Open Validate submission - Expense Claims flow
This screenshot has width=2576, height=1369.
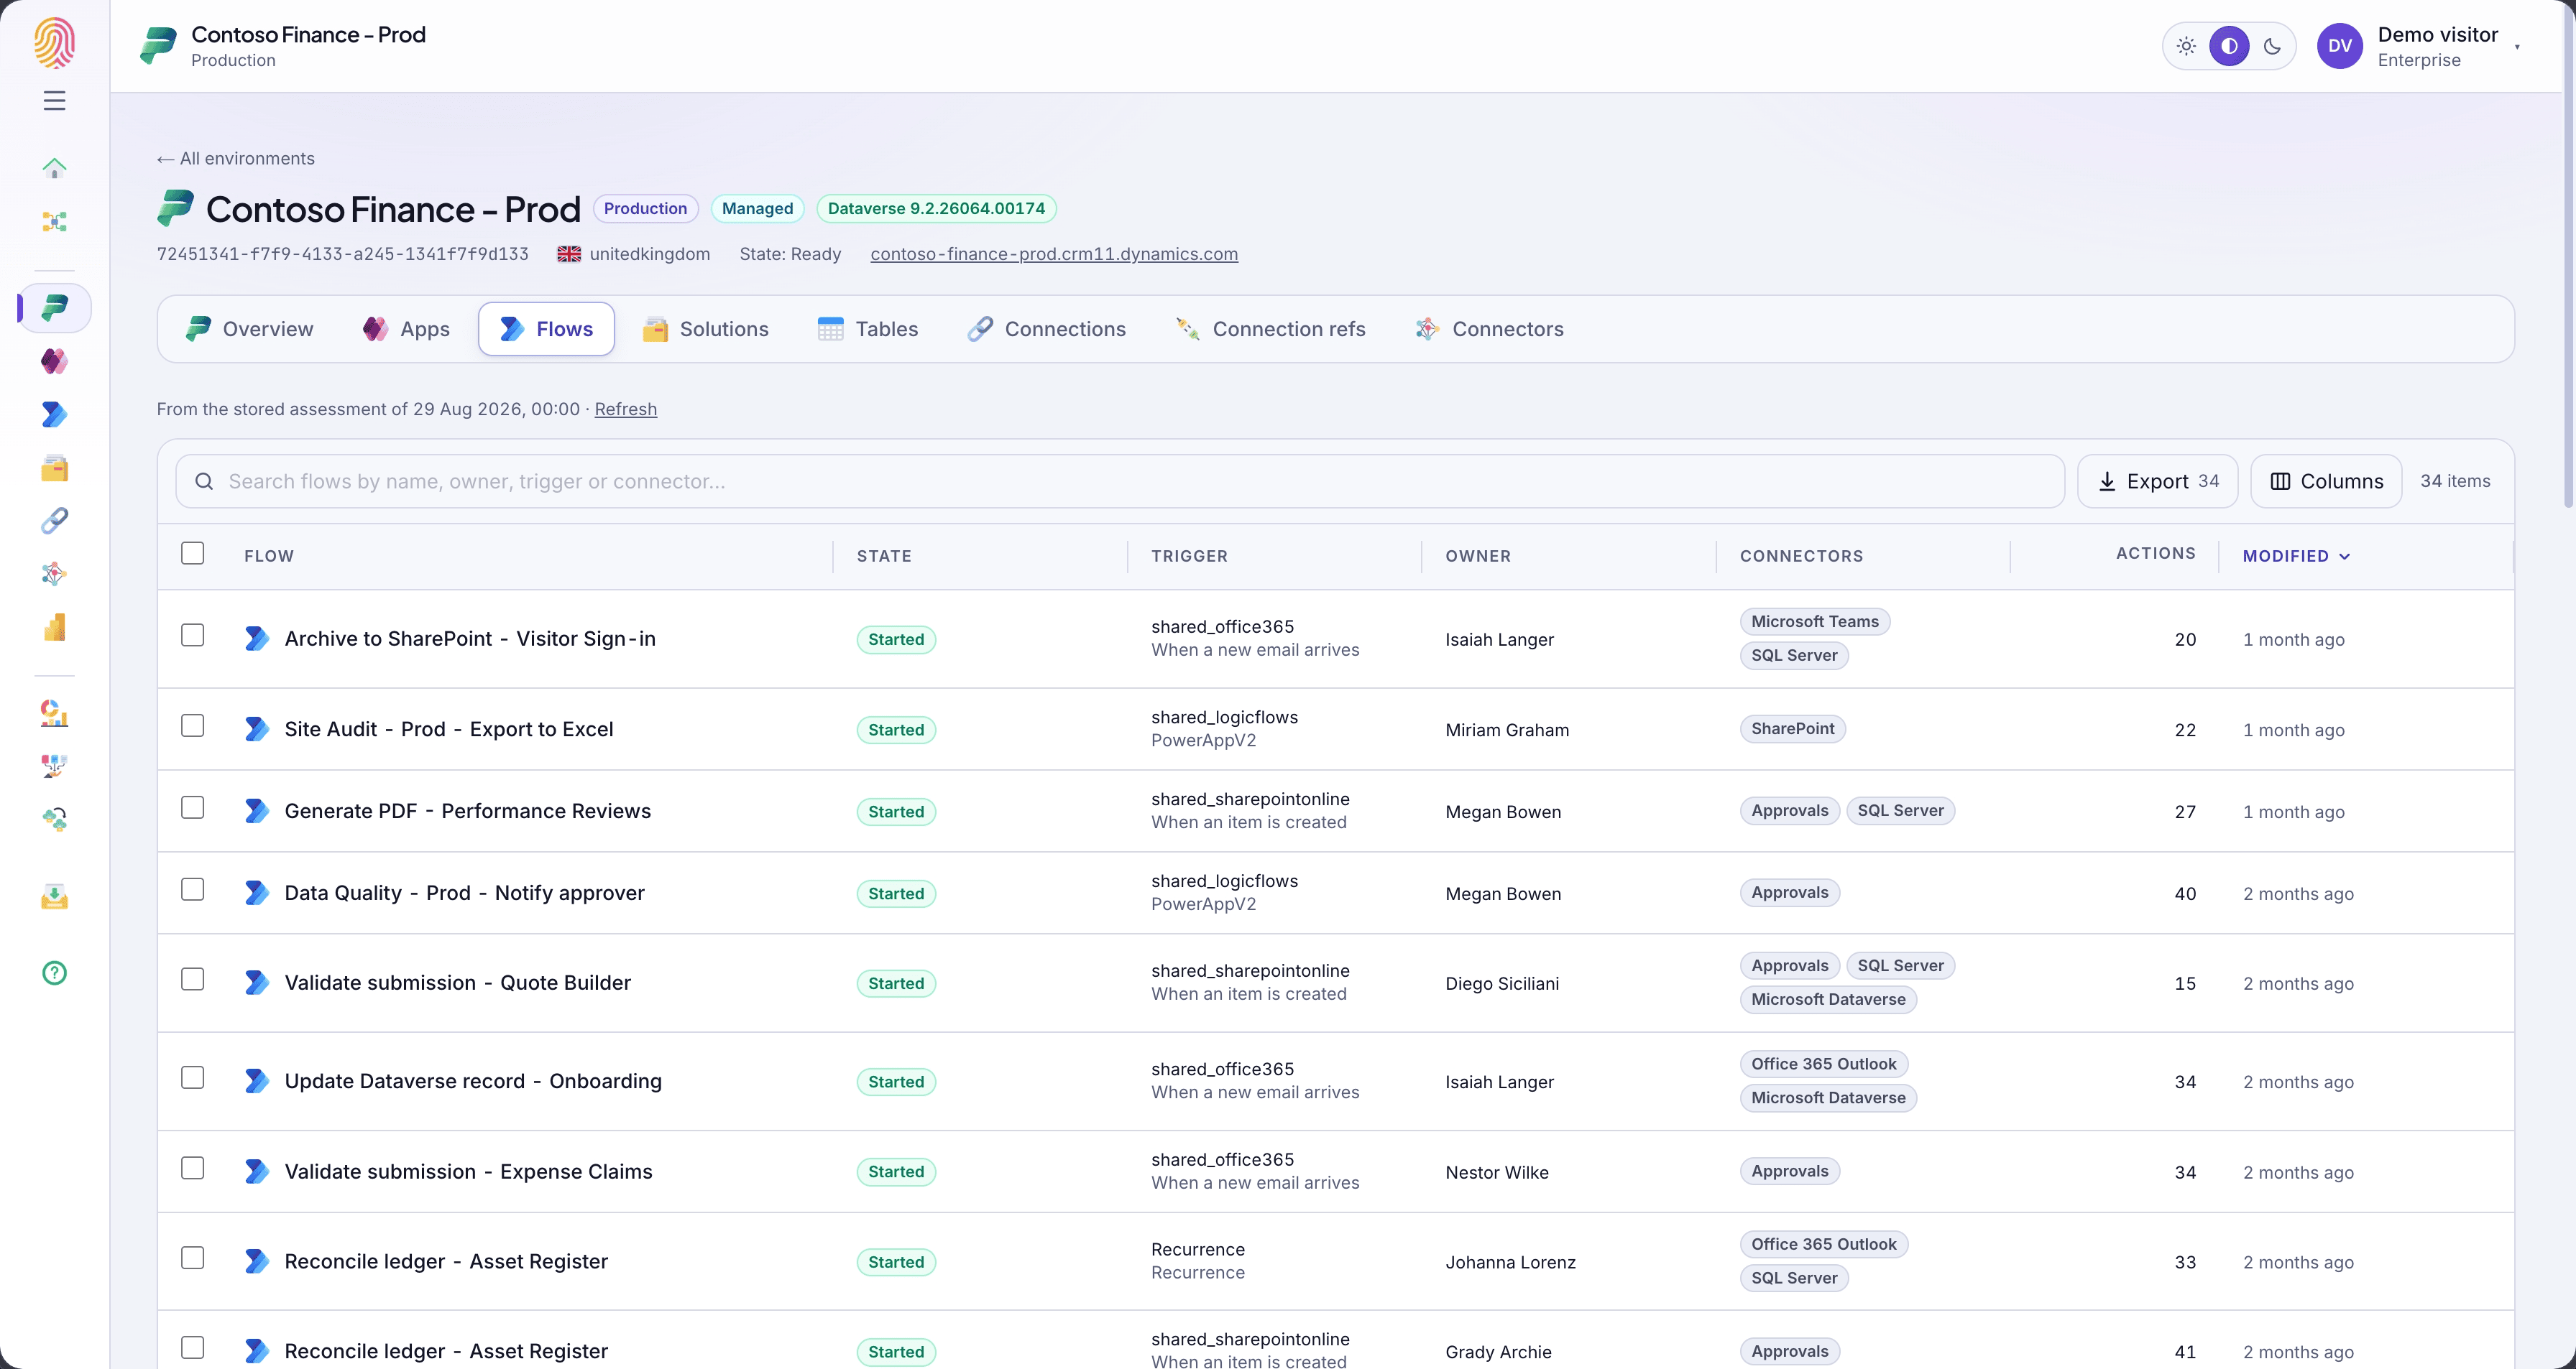click(x=468, y=1172)
